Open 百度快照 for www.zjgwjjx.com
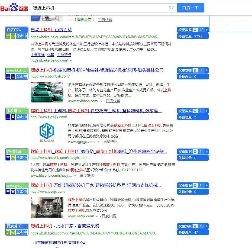The image size is (252, 248). click(x=110, y=141)
